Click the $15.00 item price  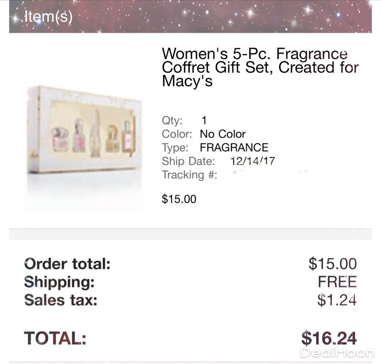pyautogui.click(x=179, y=199)
